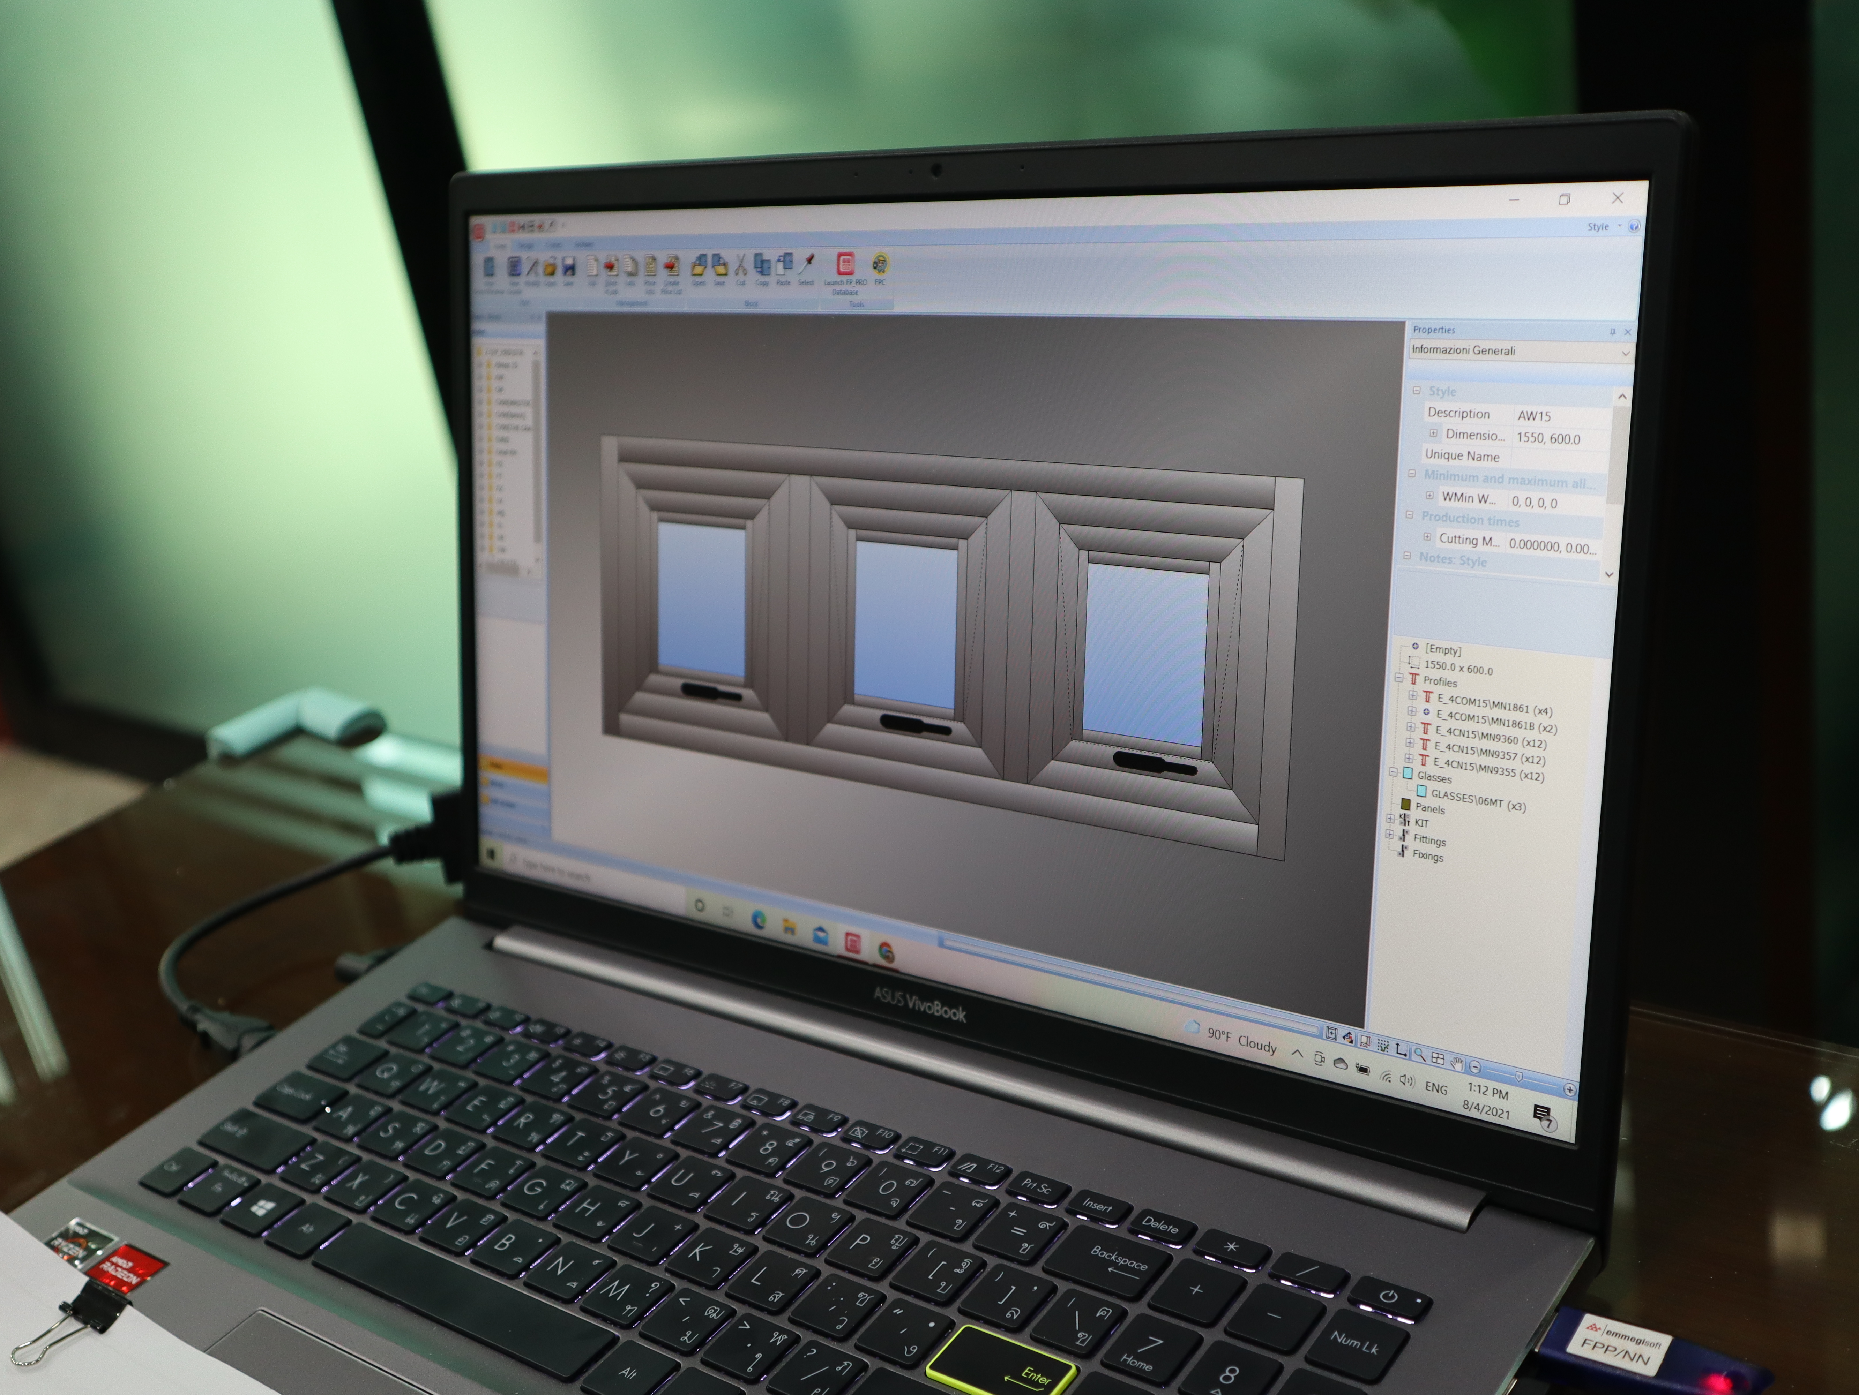Viewport: 1859px width, 1395px height.
Task: Expand E_4COM15\MN1861 (x4) profile
Action: tap(1412, 696)
